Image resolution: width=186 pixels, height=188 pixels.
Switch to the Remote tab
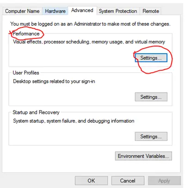[x=151, y=11]
